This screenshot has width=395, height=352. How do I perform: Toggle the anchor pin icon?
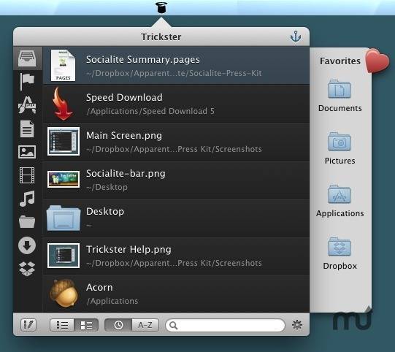pos(296,37)
